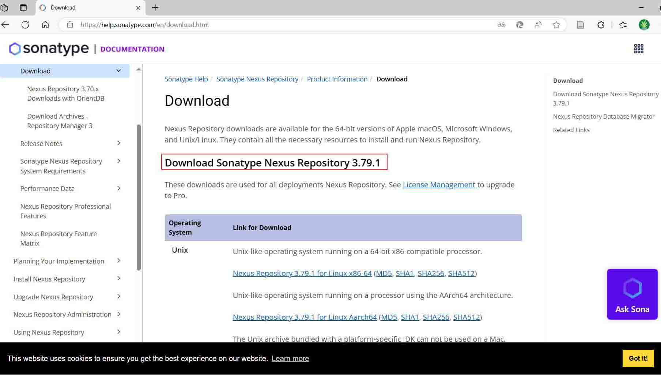Collapse the Download sidebar section
661x376 pixels.
[118, 71]
